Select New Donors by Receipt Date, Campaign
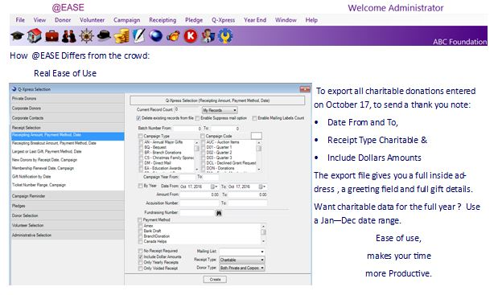Viewport: 498px width, 295px height. coord(44,160)
